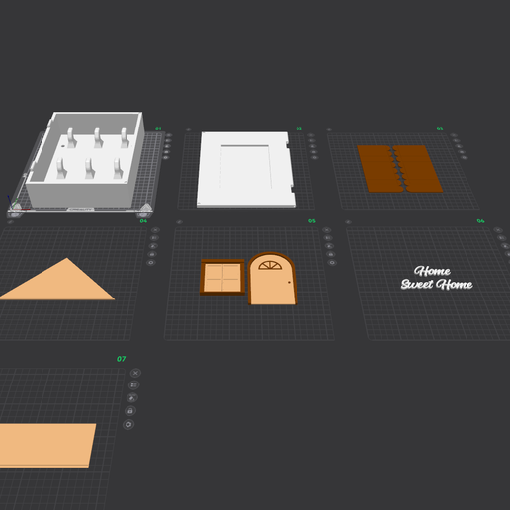Remove plate 06 with its X icon
This screenshot has width=510, height=510.
click(x=498, y=230)
